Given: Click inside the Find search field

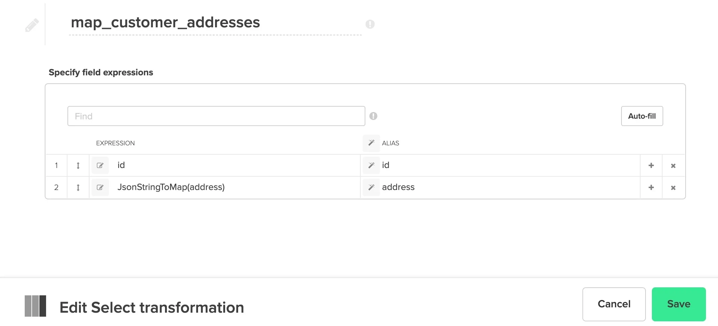Looking at the screenshot, I should (x=216, y=116).
